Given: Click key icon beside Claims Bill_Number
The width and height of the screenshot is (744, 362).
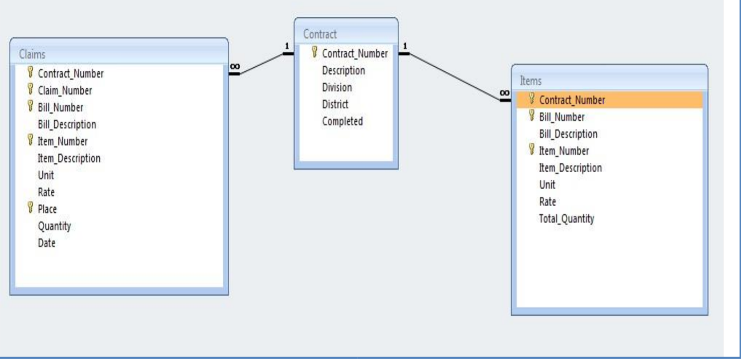Looking at the screenshot, I should pos(30,106).
